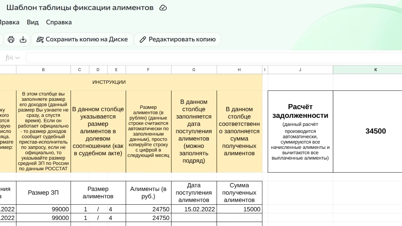Click the cloud sync status icon
This screenshot has width=402, height=226.
pos(163,8)
